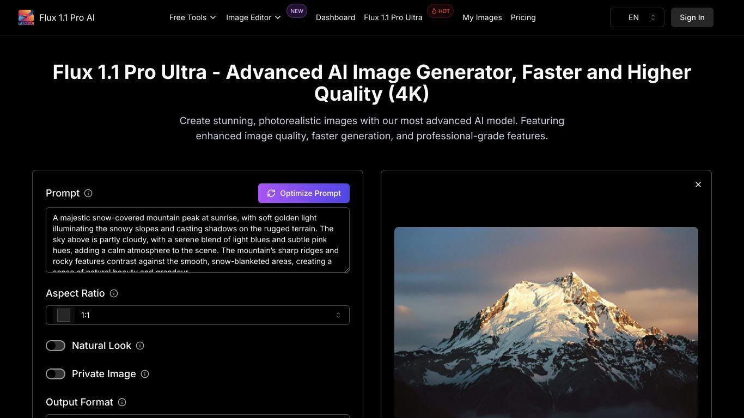
Task: Click the Natural Look info icon
Action: click(140, 346)
